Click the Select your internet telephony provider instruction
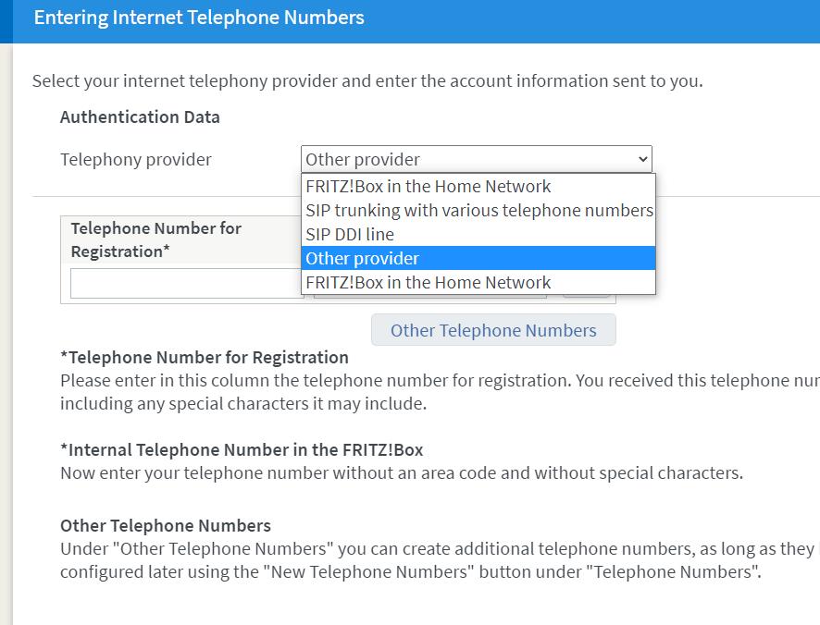The width and height of the screenshot is (820, 625). (x=367, y=80)
